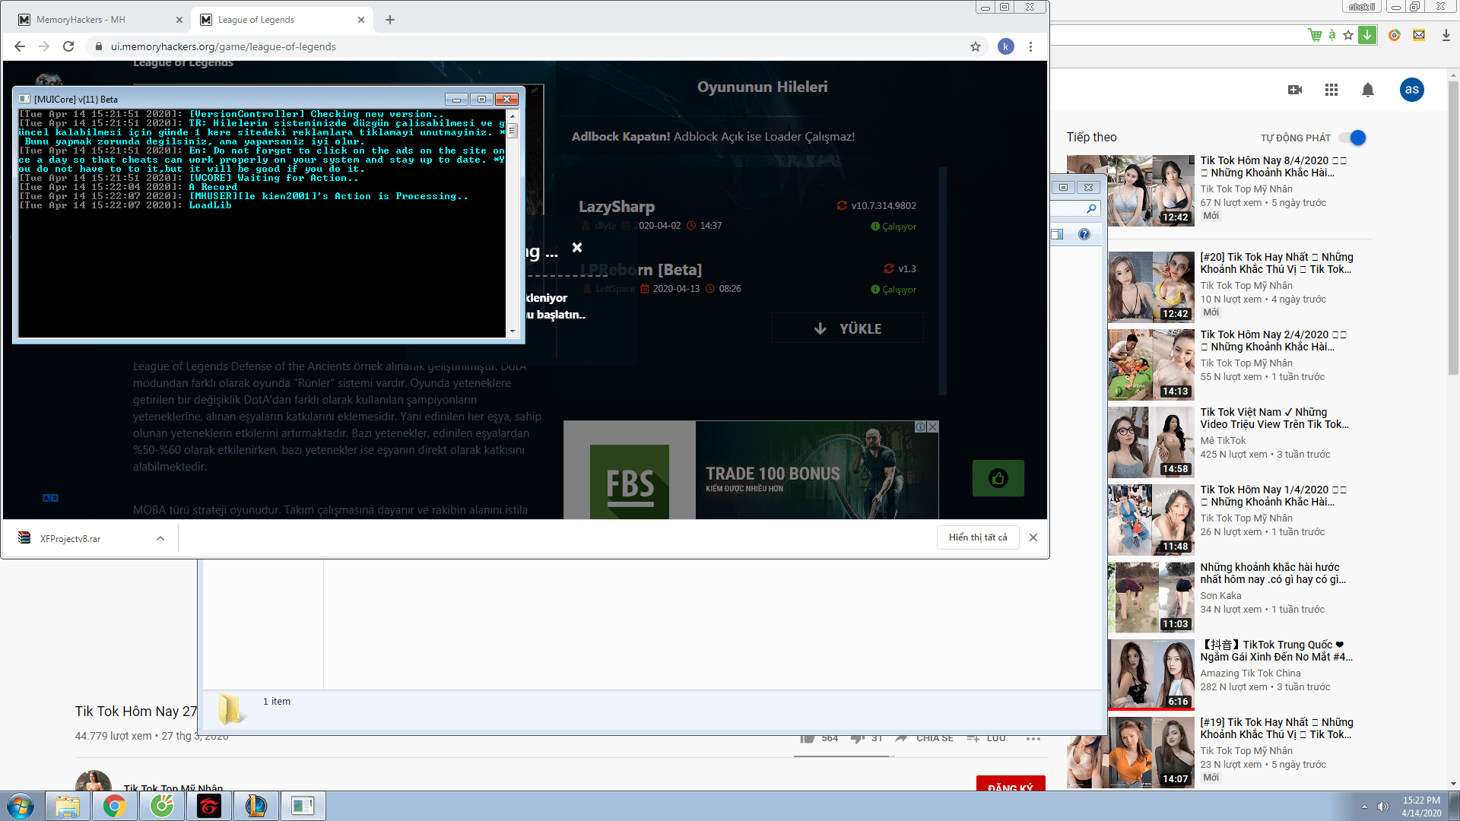Image resolution: width=1460 pixels, height=821 pixels.
Task: Expand XFProjectv8.rar download options
Action: tap(160, 538)
